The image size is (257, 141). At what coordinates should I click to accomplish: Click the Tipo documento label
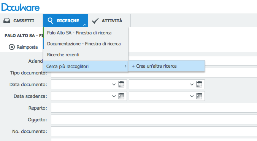[x=29, y=73]
